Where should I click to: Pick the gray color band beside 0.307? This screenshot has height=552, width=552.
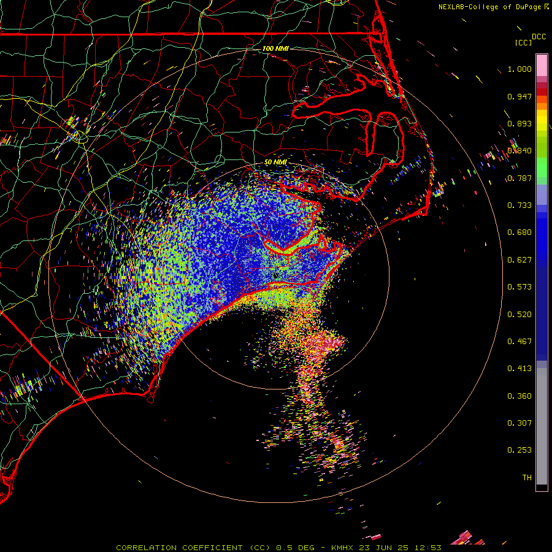(542, 426)
